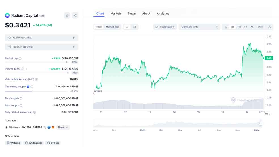
Task: Click the star favorite icon beside Radiant Capital
Action: (x=67, y=16)
